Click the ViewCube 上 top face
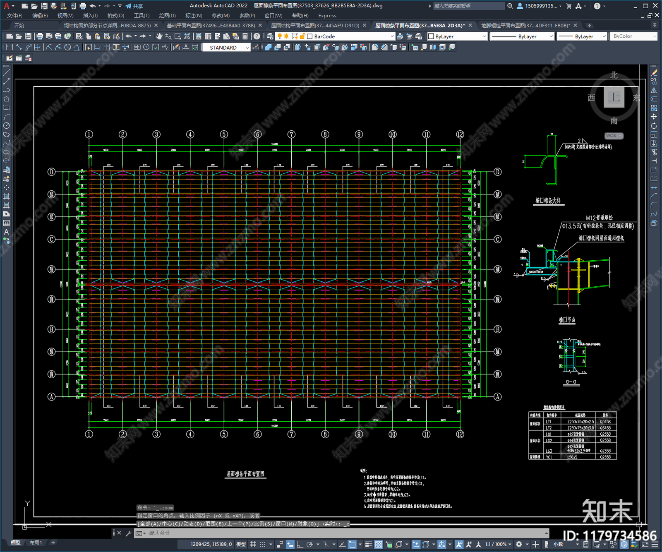Image resolution: width=662 pixels, height=552 pixels. click(614, 98)
